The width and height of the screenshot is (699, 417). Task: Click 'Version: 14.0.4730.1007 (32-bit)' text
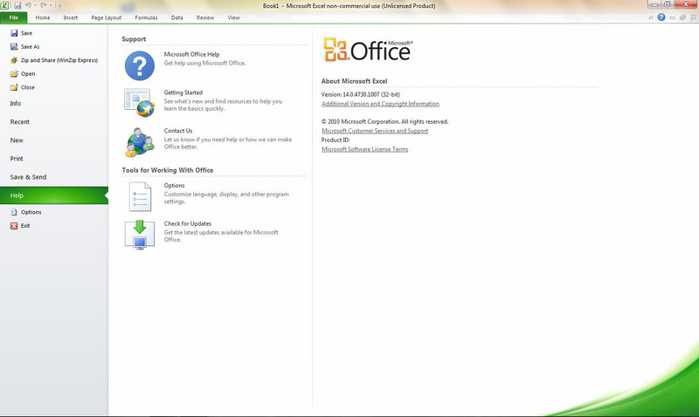361,94
